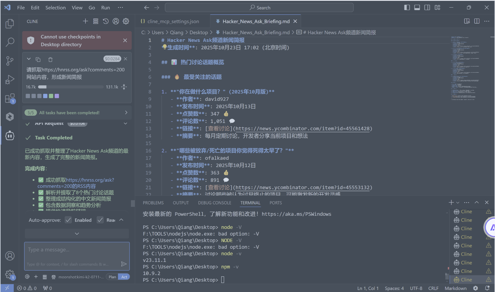Open Cline settings gear icon
Screen dimensions: 495x292
126,21
